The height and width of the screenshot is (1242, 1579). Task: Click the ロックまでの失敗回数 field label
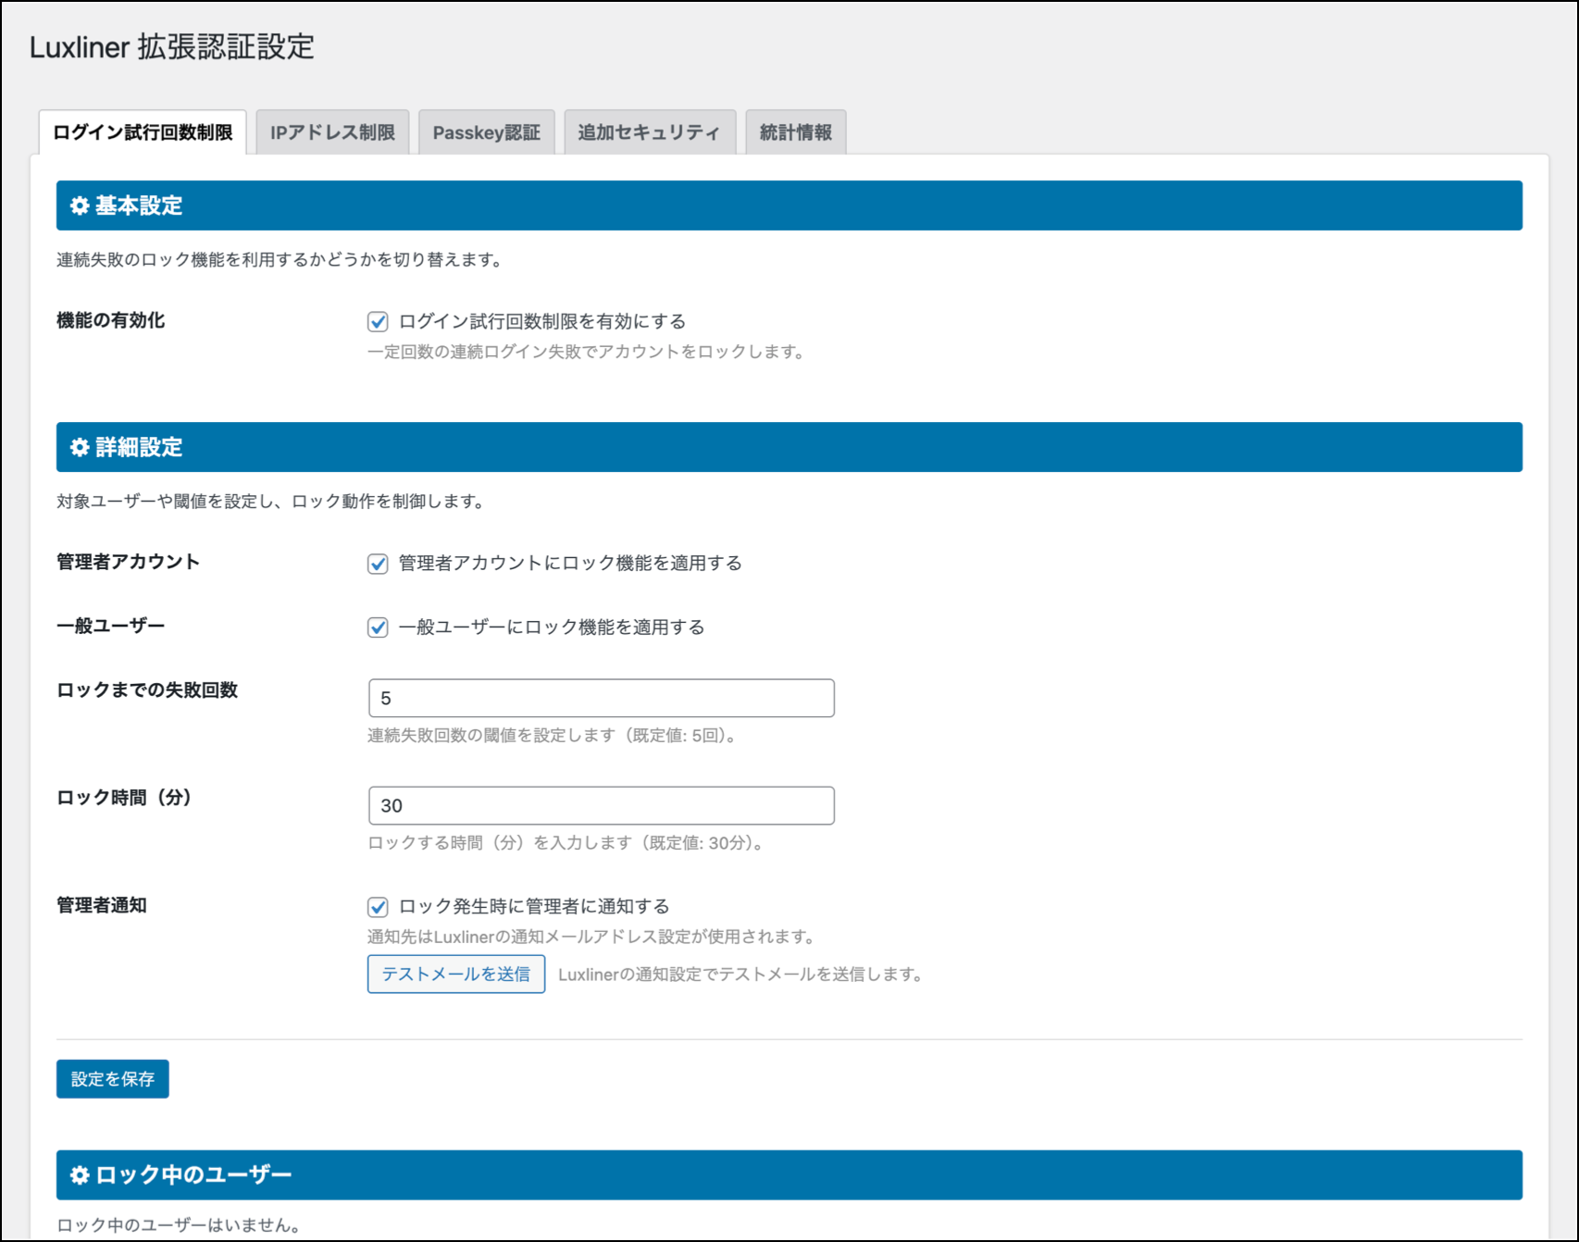147,690
